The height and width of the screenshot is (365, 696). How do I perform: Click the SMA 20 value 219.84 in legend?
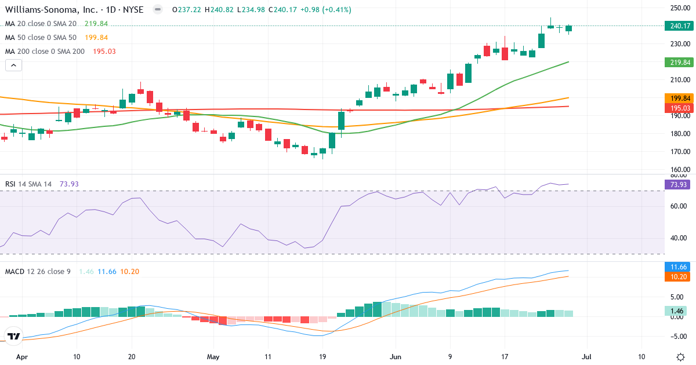[96, 24]
